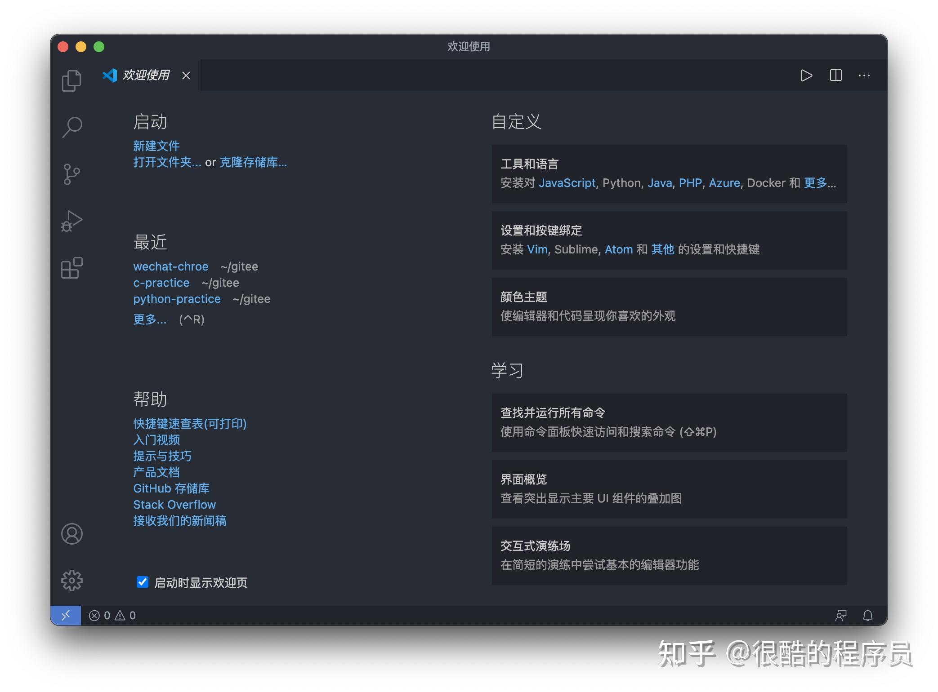The height and width of the screenshot is (692, 938).
Task: Open the editor more actions ... menu
Action: click(864, 75)
